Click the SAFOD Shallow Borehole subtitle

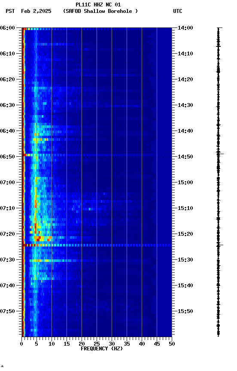click(100, 11)
